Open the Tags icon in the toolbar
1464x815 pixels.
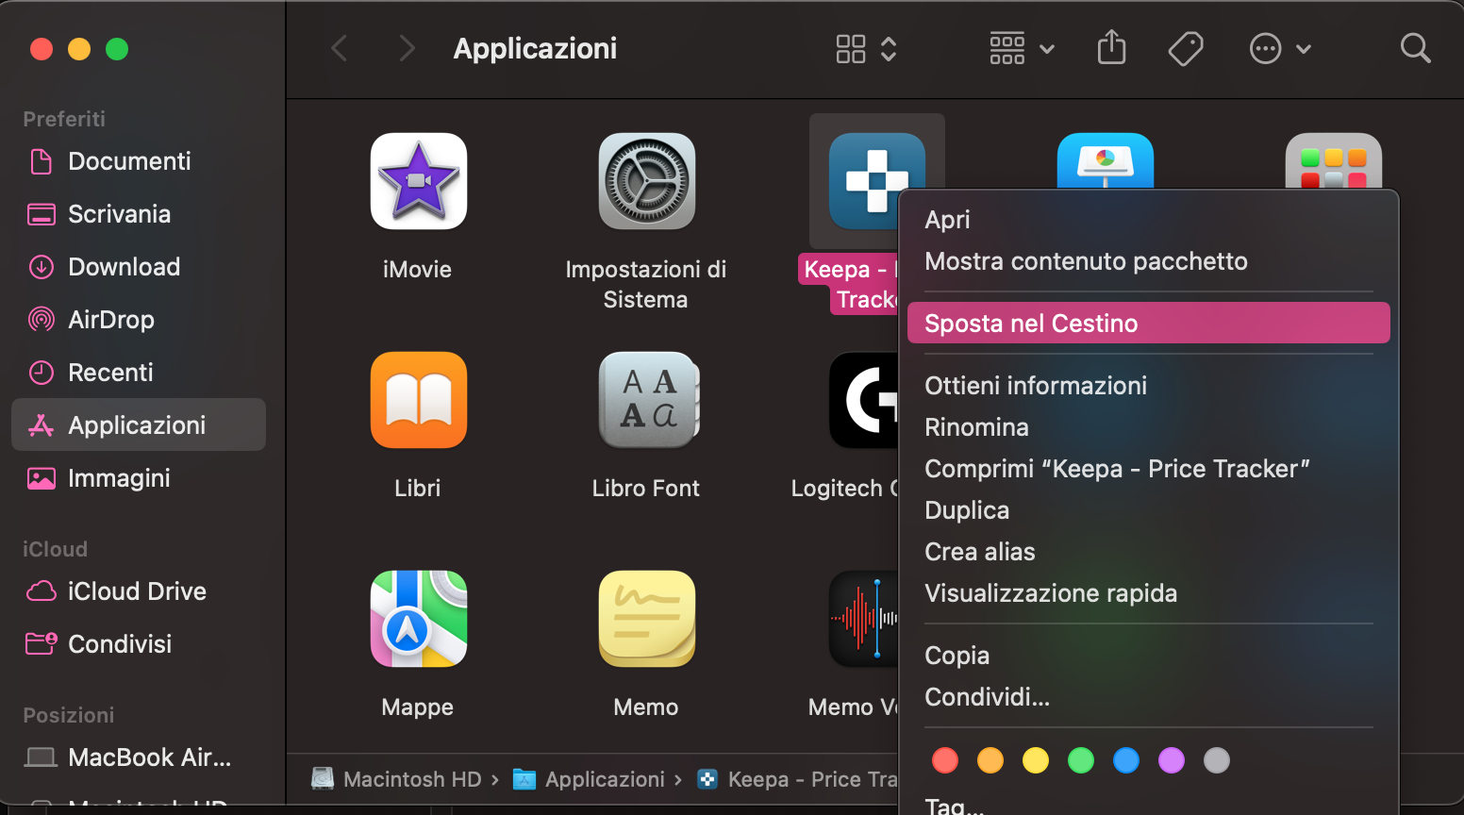tap(1186, 48)
